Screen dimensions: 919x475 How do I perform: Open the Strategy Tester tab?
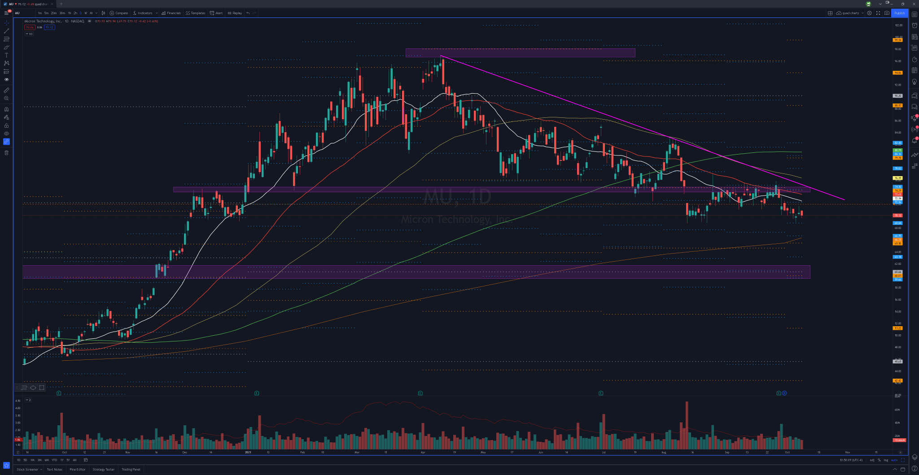104,470
